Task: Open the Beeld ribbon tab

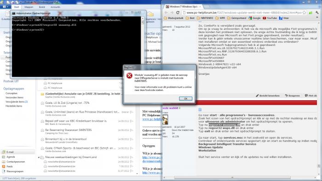Action: (42, 7)
